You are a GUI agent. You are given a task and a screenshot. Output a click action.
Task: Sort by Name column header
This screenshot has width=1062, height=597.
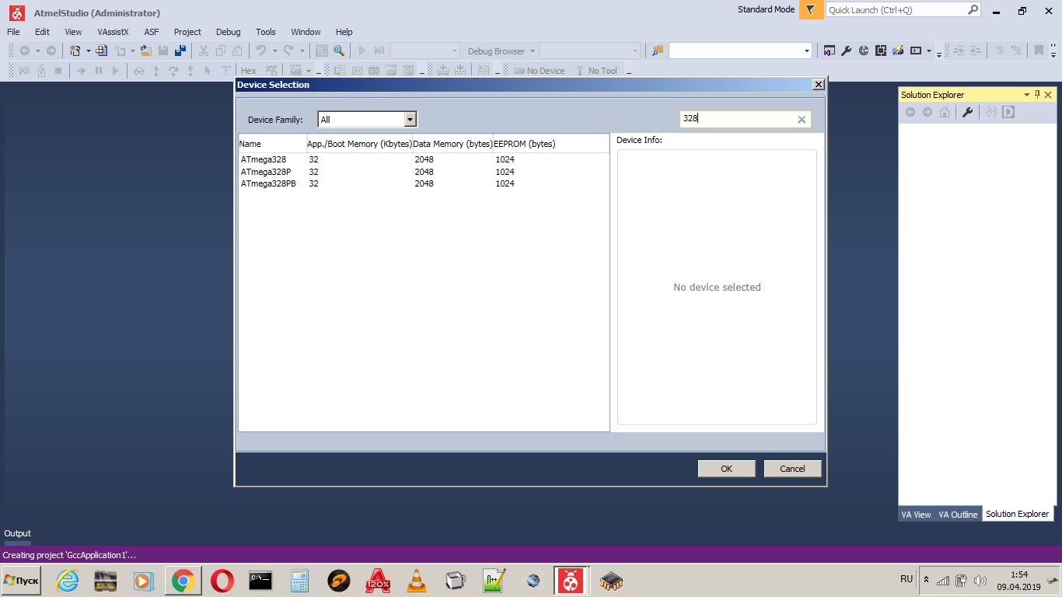tap(272, 144)
